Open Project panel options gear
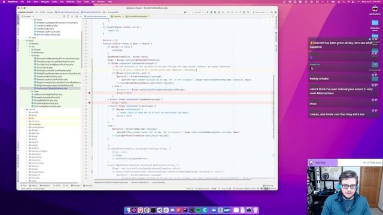383x215 pixels. tap(77, 16)
